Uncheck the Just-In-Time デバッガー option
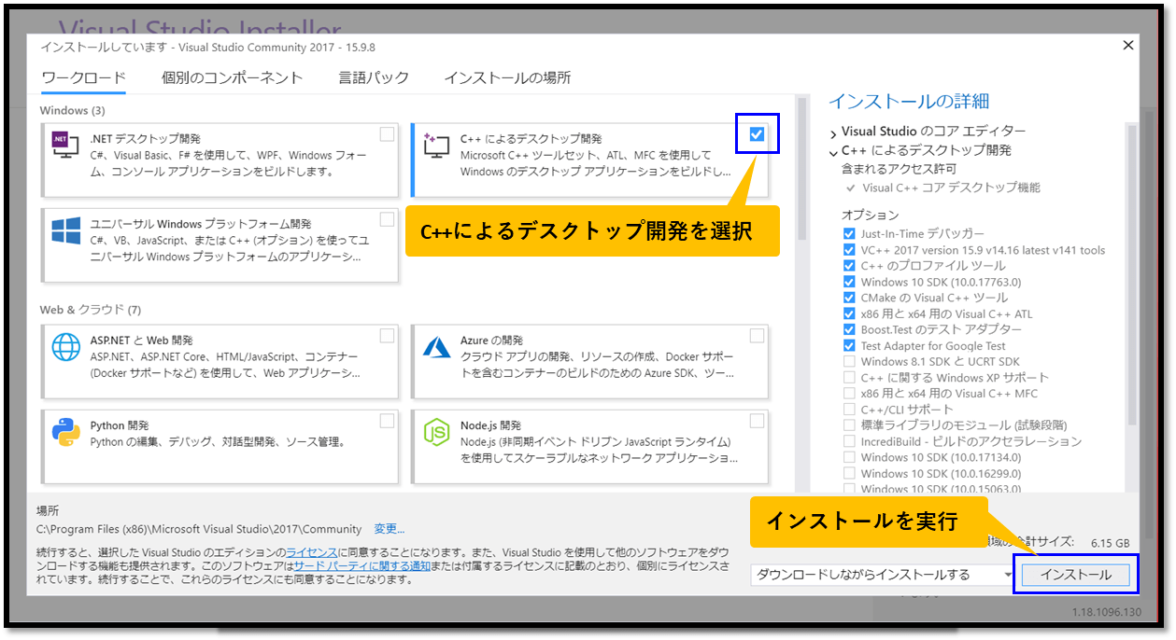 coord(849,234)
